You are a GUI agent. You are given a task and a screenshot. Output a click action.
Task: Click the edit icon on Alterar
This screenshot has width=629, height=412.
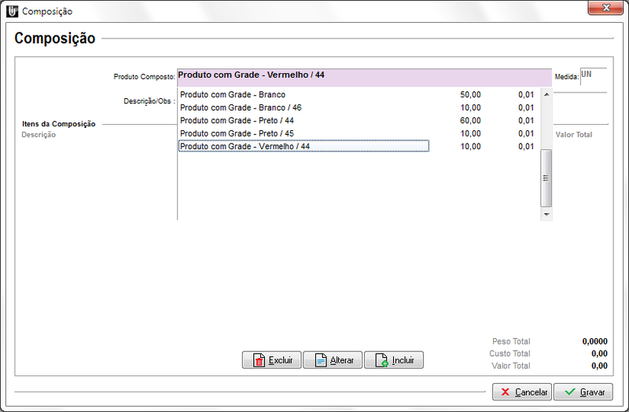tap(320, 361)
